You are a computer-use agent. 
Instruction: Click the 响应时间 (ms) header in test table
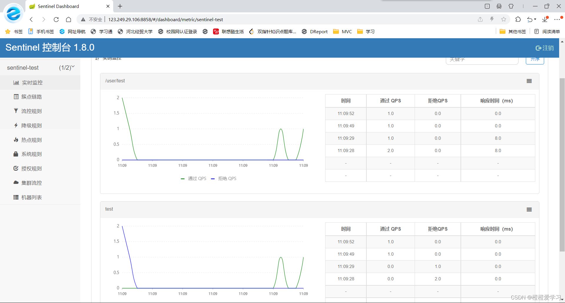pyautogui.click(x=498, y=229)
